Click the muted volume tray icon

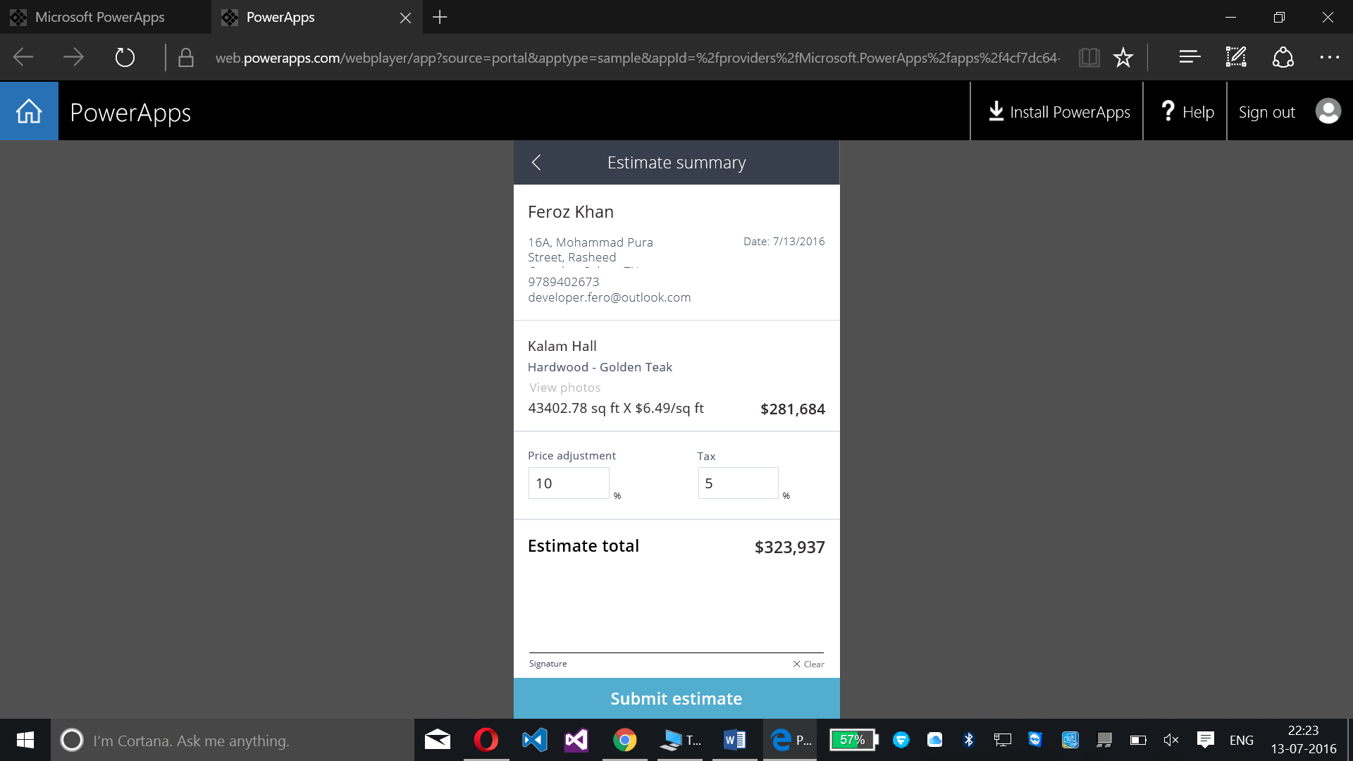coord(1171,740)
